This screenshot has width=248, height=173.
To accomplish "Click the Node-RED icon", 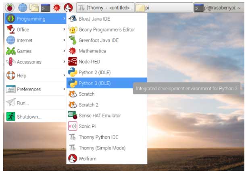I will click(x=73, y=62).
